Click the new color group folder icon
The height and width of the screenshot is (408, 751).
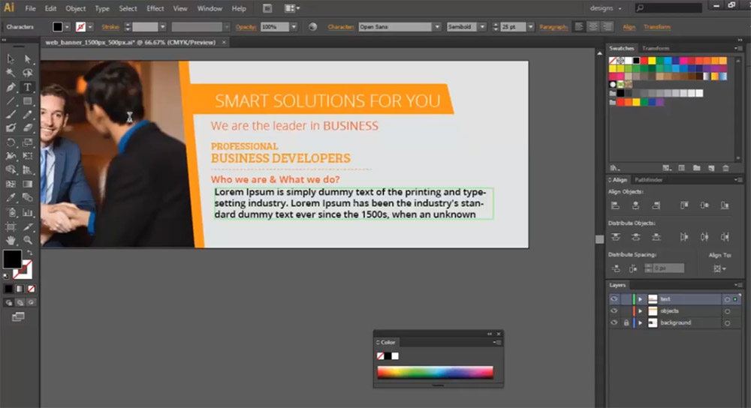[x=696, y=168]
